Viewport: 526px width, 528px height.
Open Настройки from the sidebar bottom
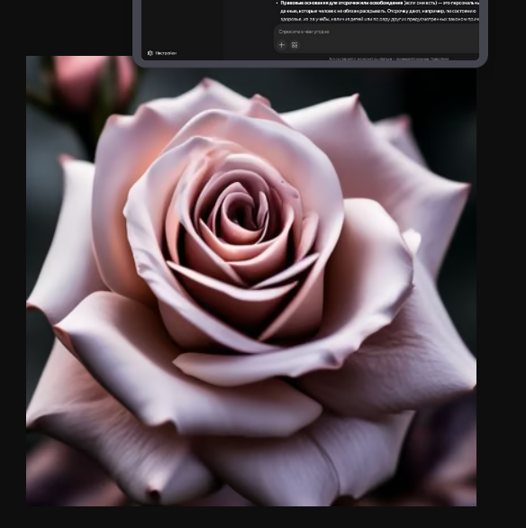pyautogui.click(x=162, y=53)
